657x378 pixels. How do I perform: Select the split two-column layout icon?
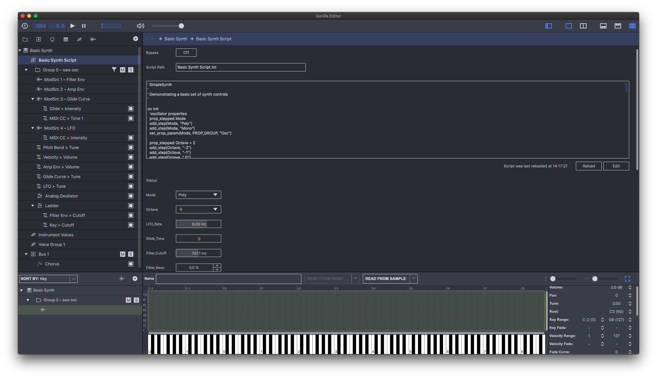(583, 26)
